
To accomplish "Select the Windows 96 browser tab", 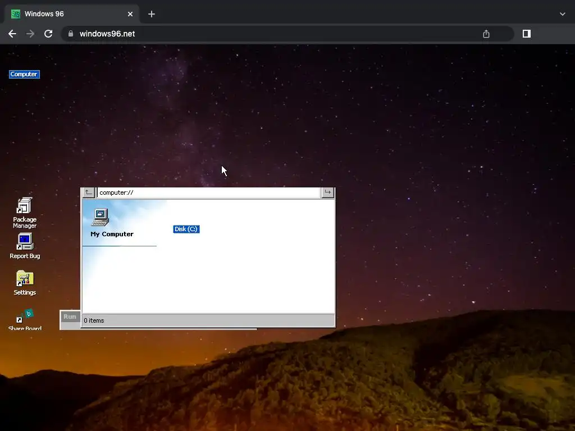I will click(72, 14).
